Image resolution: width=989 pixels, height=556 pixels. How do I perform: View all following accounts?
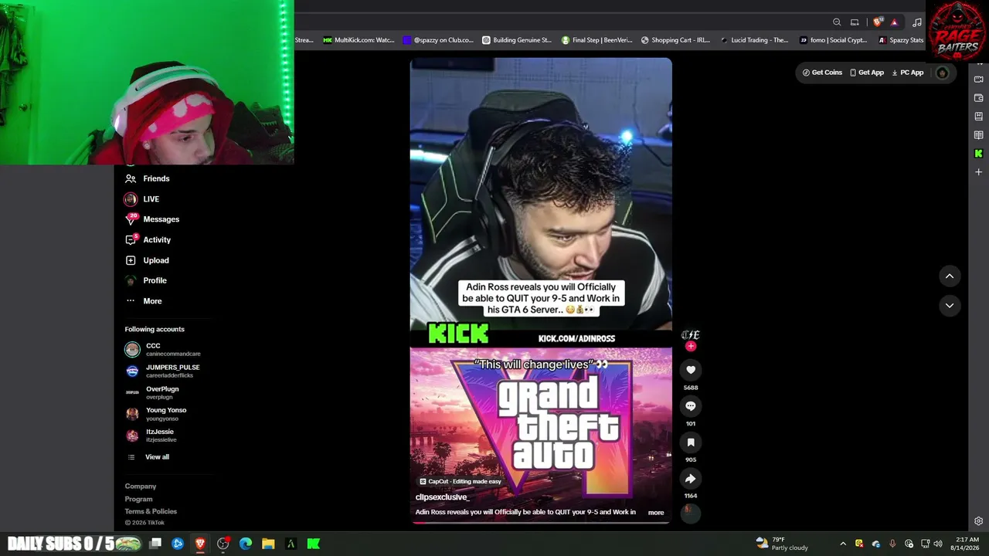148,457
